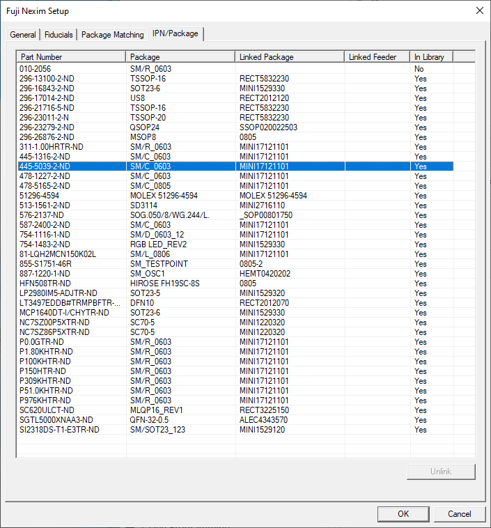Screen dimensions: 491x528
Task: Select part 754-1483-2-ND row
Action: (235, 244)
